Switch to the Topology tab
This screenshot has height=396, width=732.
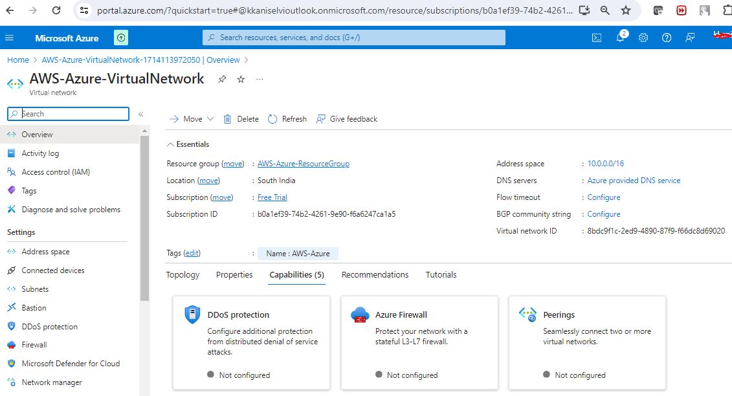coord(183,275)
